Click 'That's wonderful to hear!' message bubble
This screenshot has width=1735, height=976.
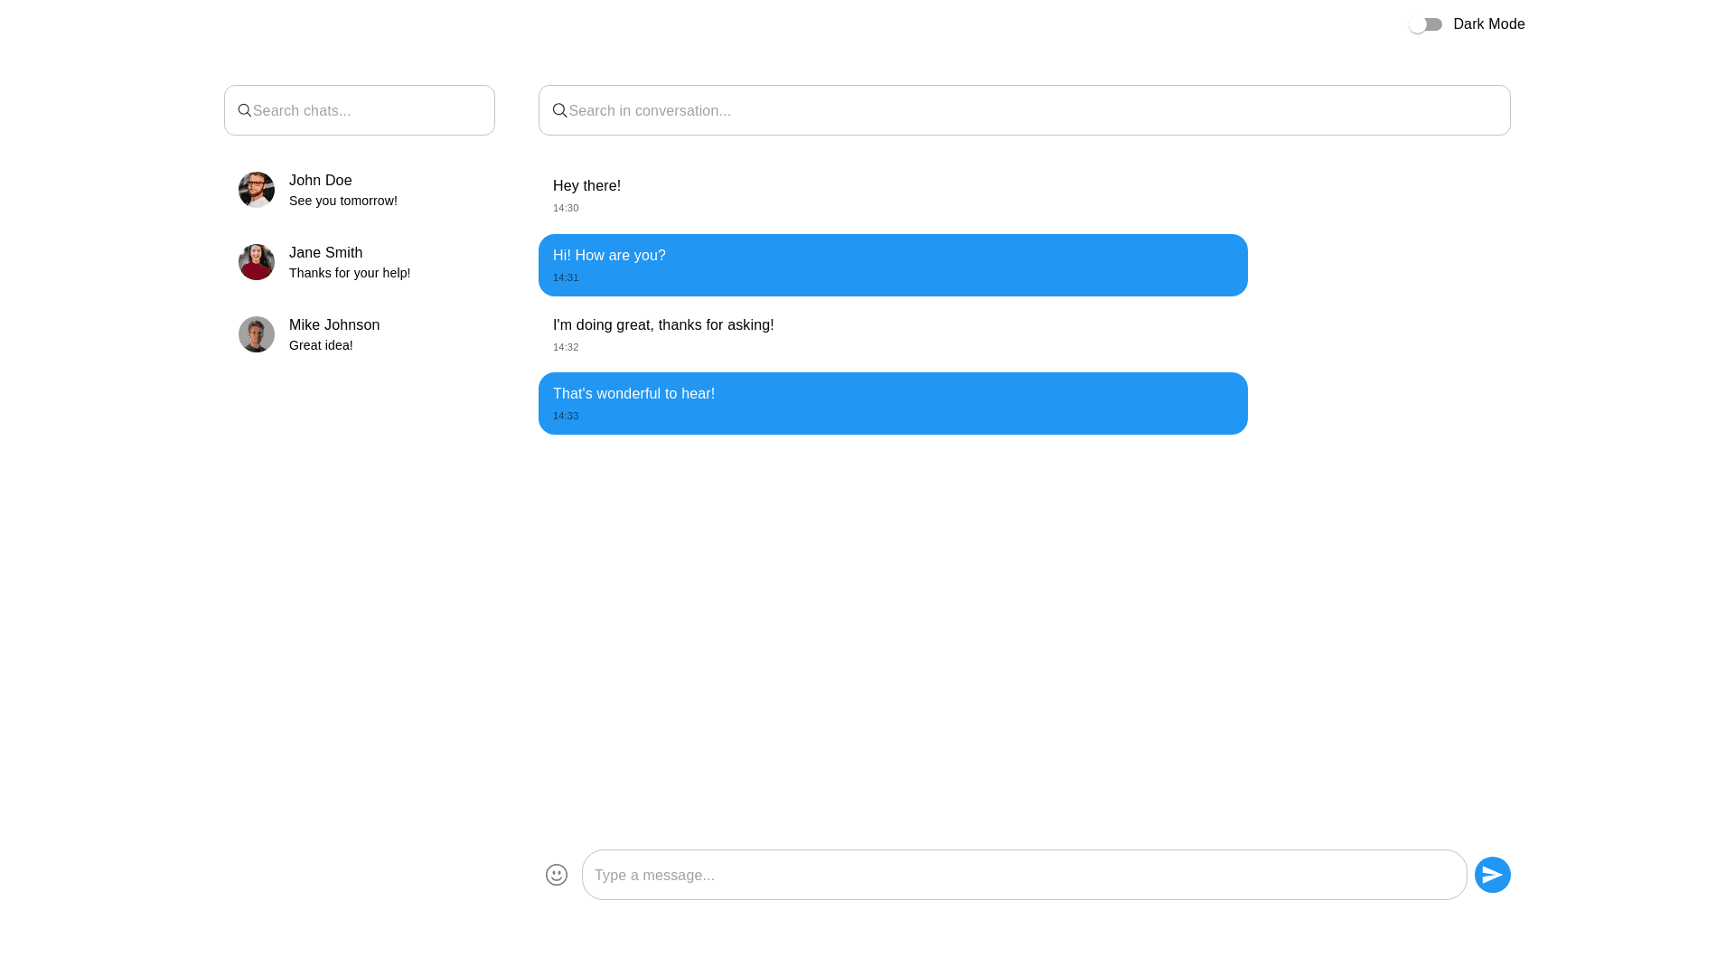[x=893, y=403]
